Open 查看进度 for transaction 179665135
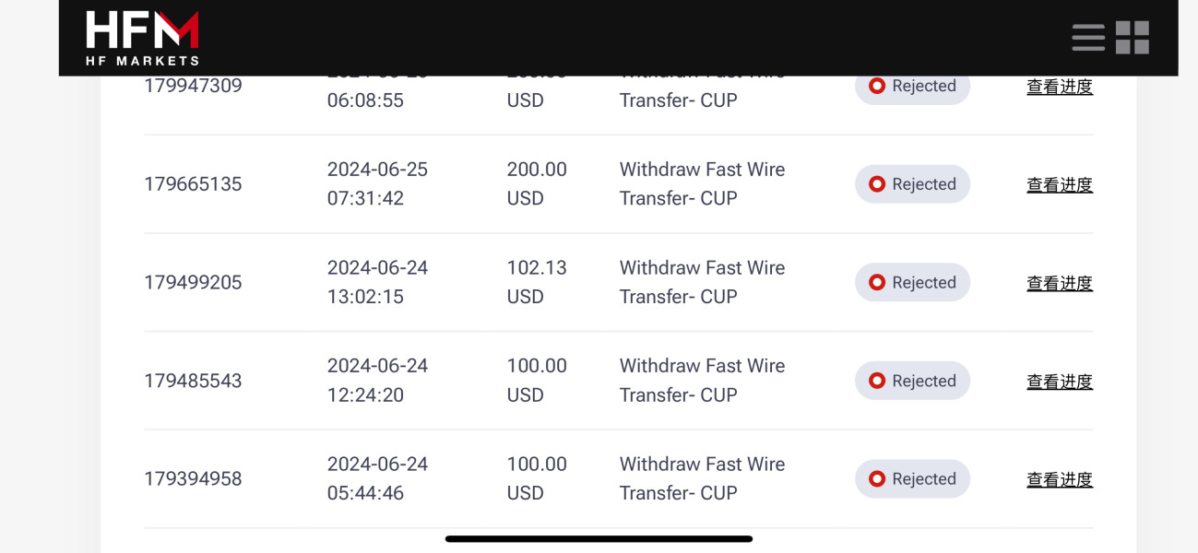Image resolution: width=1198 pixels, height=553 pixels. tap(1060, 184)
